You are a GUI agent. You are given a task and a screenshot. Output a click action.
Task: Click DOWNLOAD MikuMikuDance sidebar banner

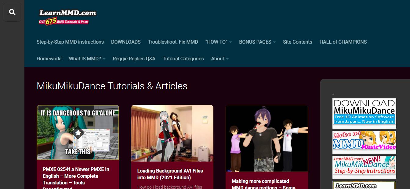(364, 113)
